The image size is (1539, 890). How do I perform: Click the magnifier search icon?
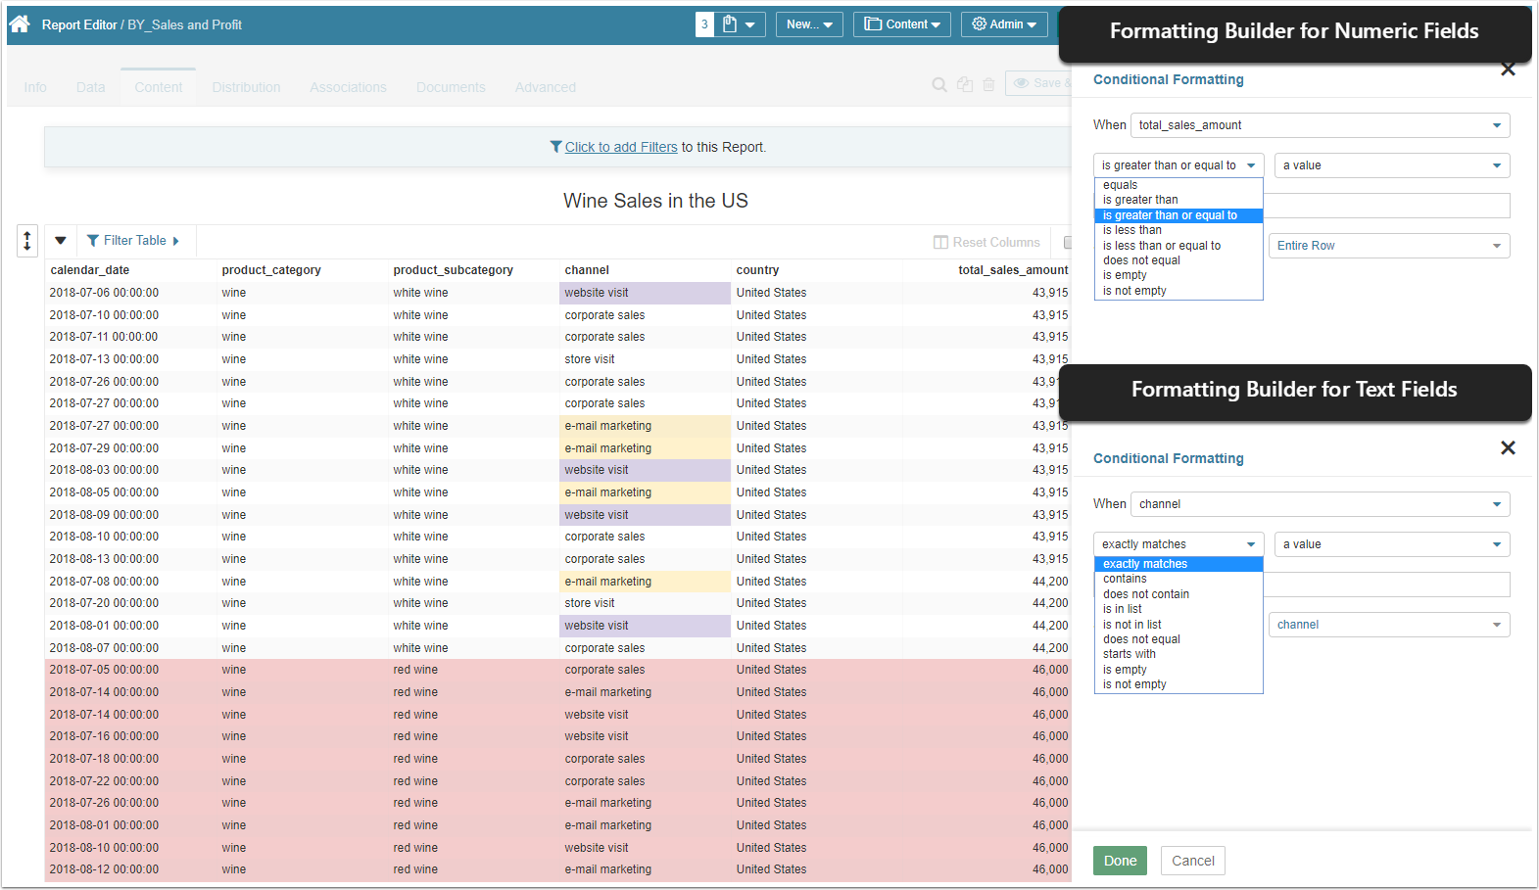tap(938, 85)
